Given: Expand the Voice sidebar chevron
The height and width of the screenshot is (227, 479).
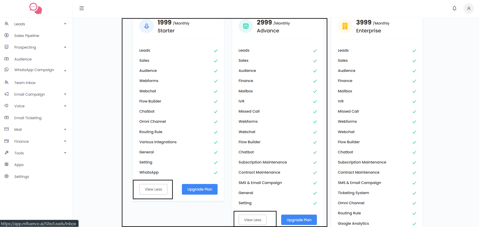Looking at the screenshot, I should (65, 106).
